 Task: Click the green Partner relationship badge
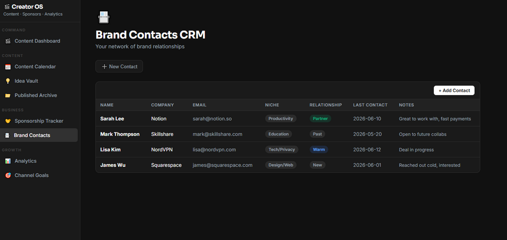coord(320,119)
